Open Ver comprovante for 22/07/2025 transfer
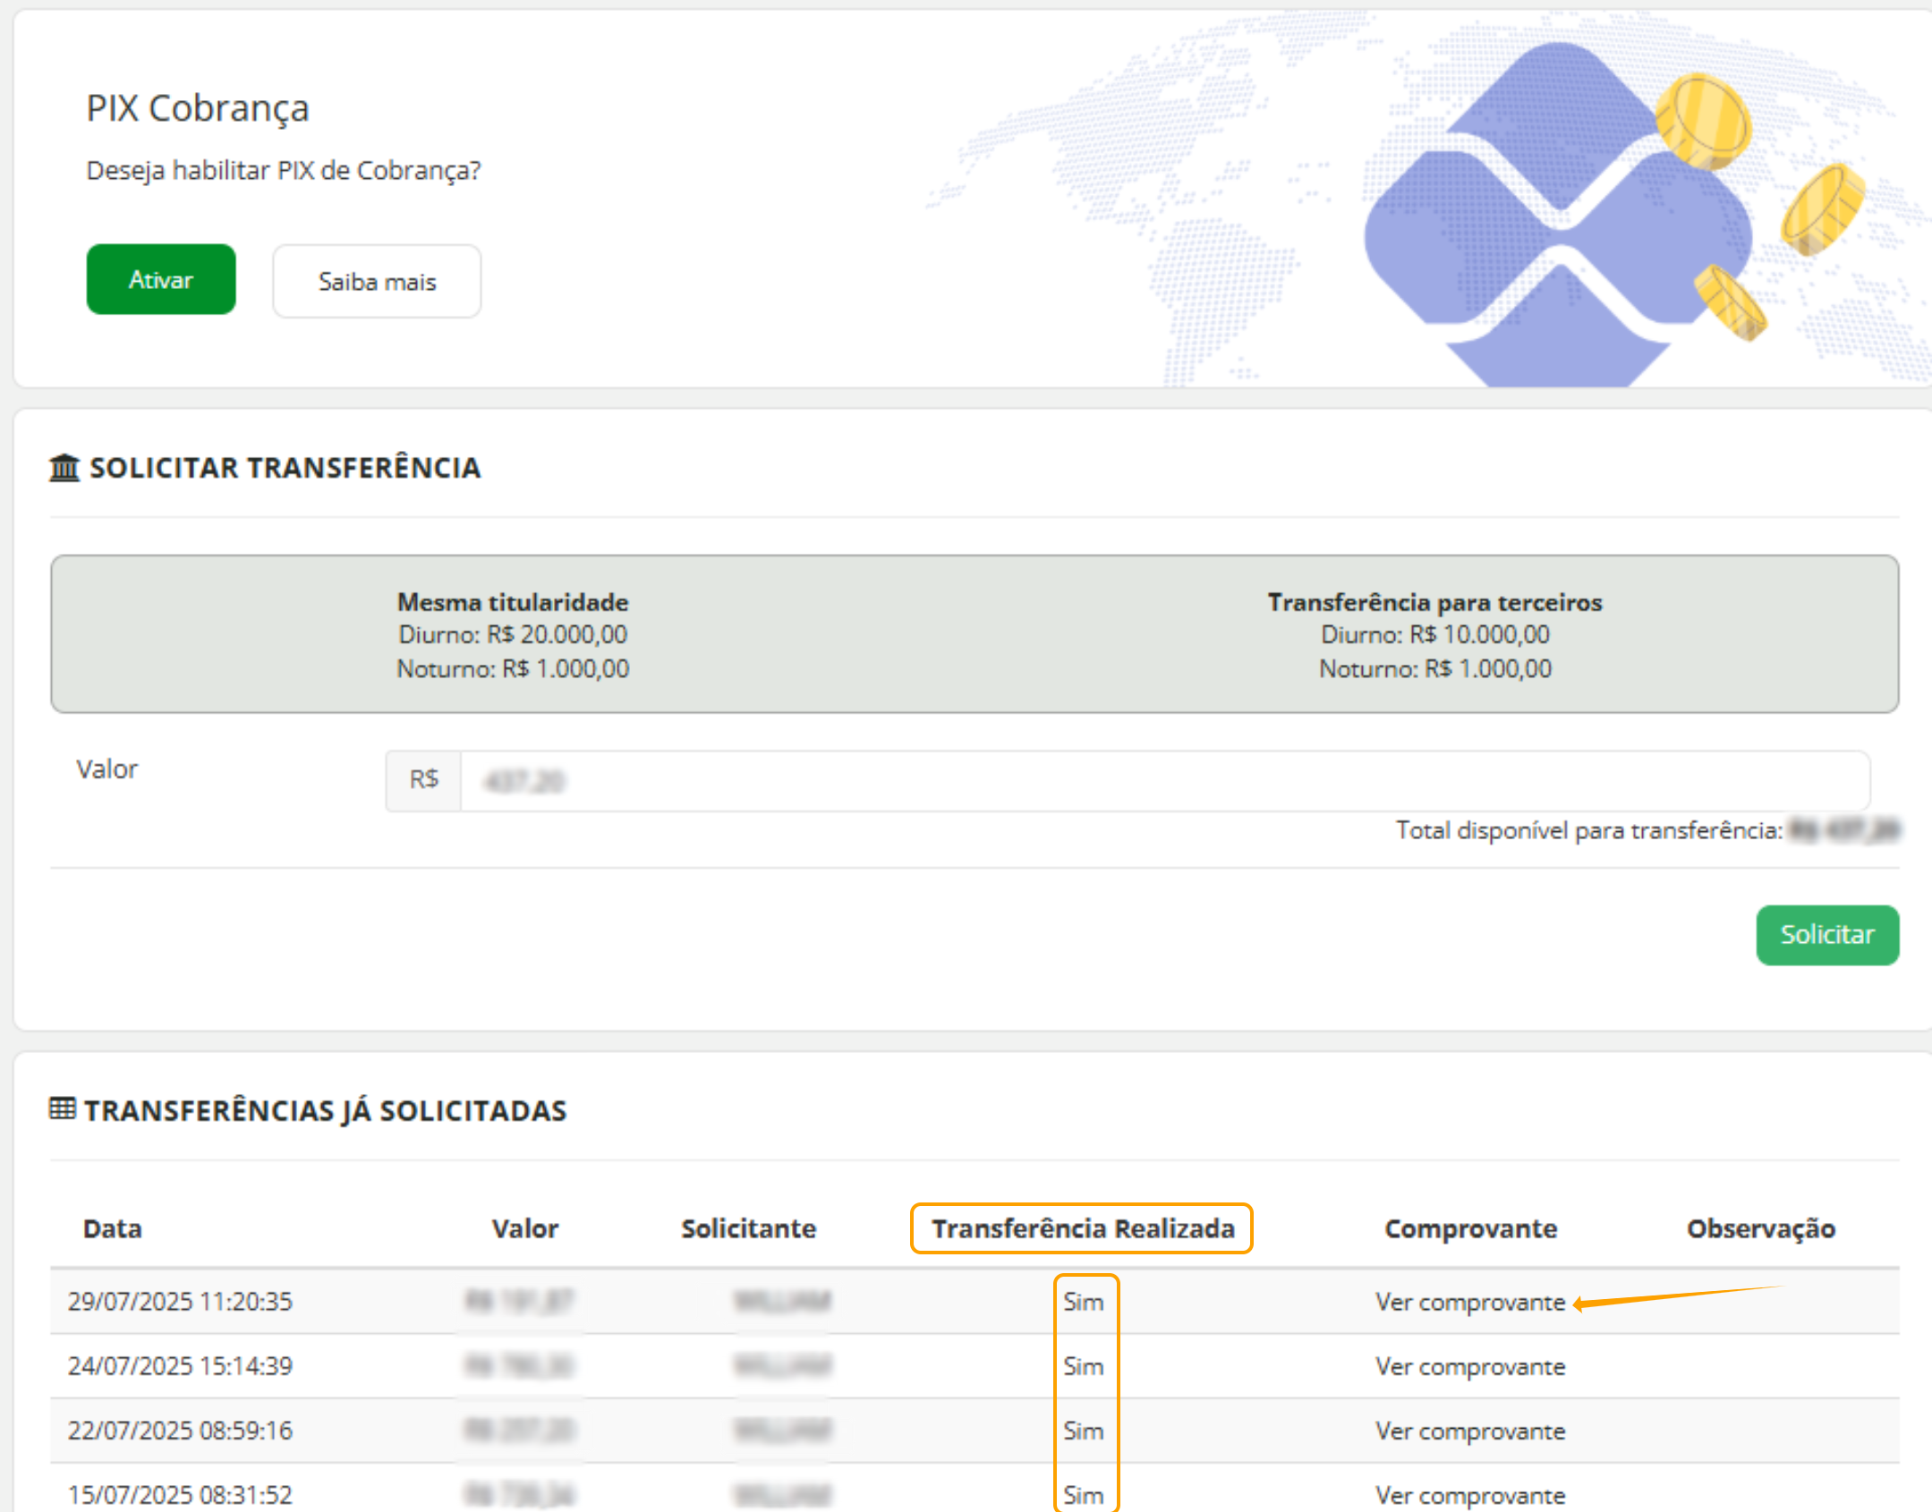Image resolution: width=1932 pixels, height=1512 pixels. 1470,1431
